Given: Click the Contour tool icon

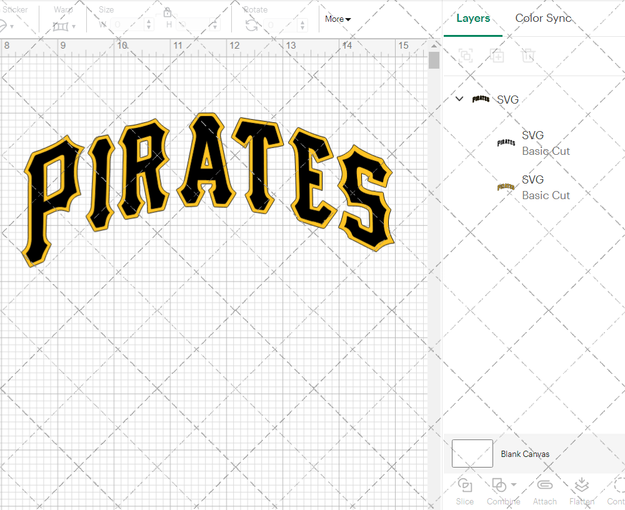Looking at the screenshot, I should pos(619,485).
